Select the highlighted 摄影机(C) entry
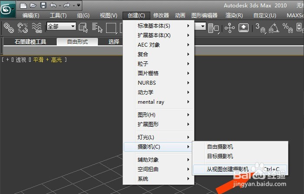This screenshot has height=194, width=304. [x=158, y=147]
